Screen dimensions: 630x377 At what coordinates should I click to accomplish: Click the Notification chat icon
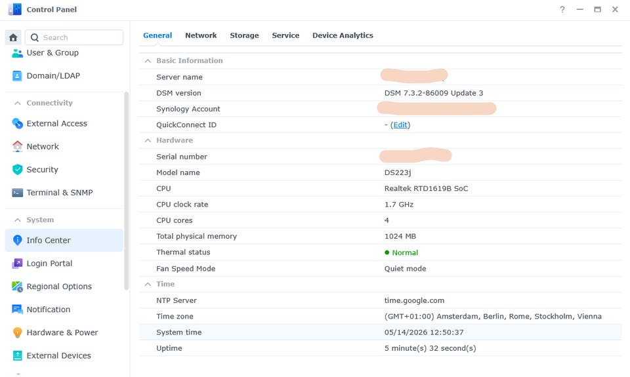17,309
